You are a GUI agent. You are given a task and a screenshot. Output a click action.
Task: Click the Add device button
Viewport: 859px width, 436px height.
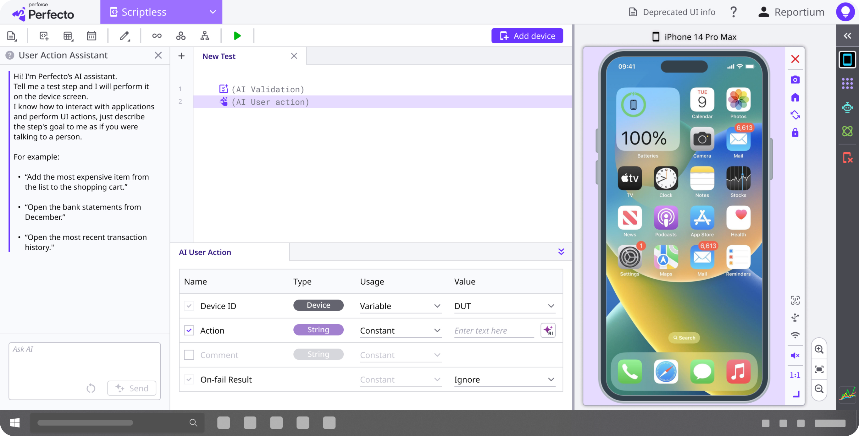point(527,36)
